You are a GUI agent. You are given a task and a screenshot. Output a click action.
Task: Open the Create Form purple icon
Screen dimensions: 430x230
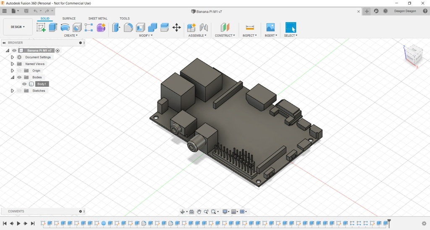click(x=101, y=27)
